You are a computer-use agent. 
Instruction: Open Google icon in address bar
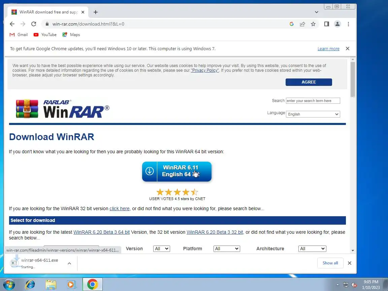[291, 24]
